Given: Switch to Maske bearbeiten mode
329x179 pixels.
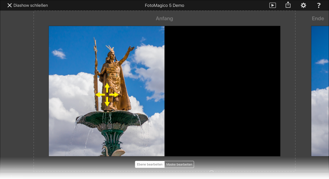Looking at the screenshot, I should [x=179, y=164].
